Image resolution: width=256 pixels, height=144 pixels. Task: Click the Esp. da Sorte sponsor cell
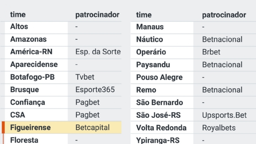coord(98,52)
